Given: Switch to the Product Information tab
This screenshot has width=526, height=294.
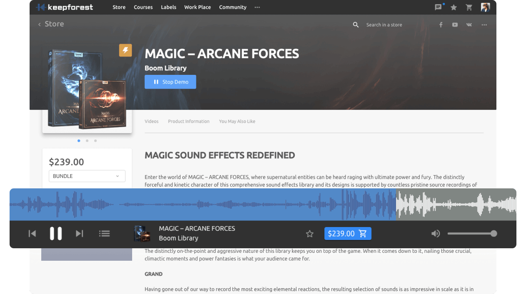Looking at the screenshot, I should pyautogui.click(x=188, y=121).
